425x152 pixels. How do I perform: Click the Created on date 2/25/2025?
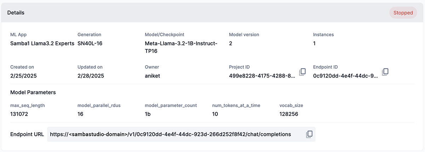point(23,76)
